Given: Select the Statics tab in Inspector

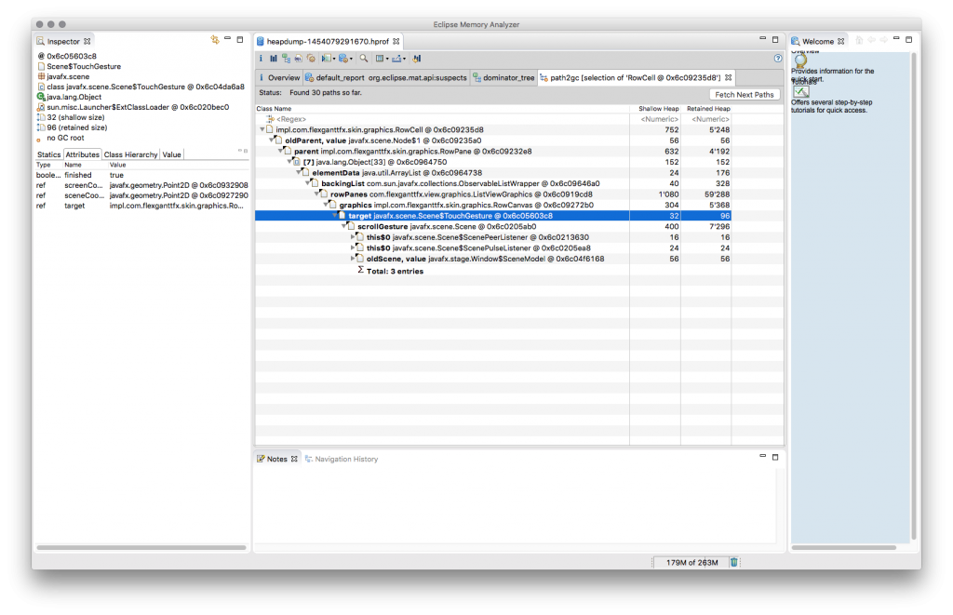Looking at the screenshot, I should click(48, 154).
